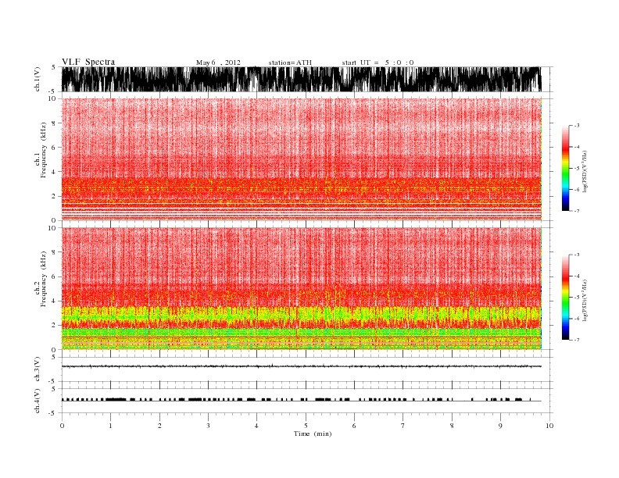
Task: Select the ch.1 "Frequency (kHz)" axis label
Action: click(x=44, y=150)
